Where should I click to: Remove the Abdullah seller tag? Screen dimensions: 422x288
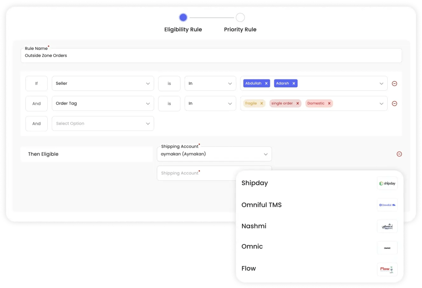(x=266, y=83)
